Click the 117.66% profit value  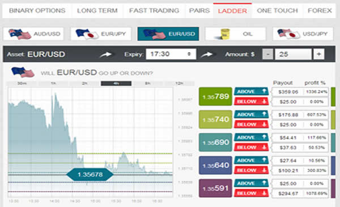317,137
